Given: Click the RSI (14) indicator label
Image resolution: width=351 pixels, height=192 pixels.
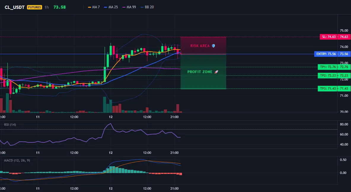Looking at the screenshot, I should click(x=10, y=125).
